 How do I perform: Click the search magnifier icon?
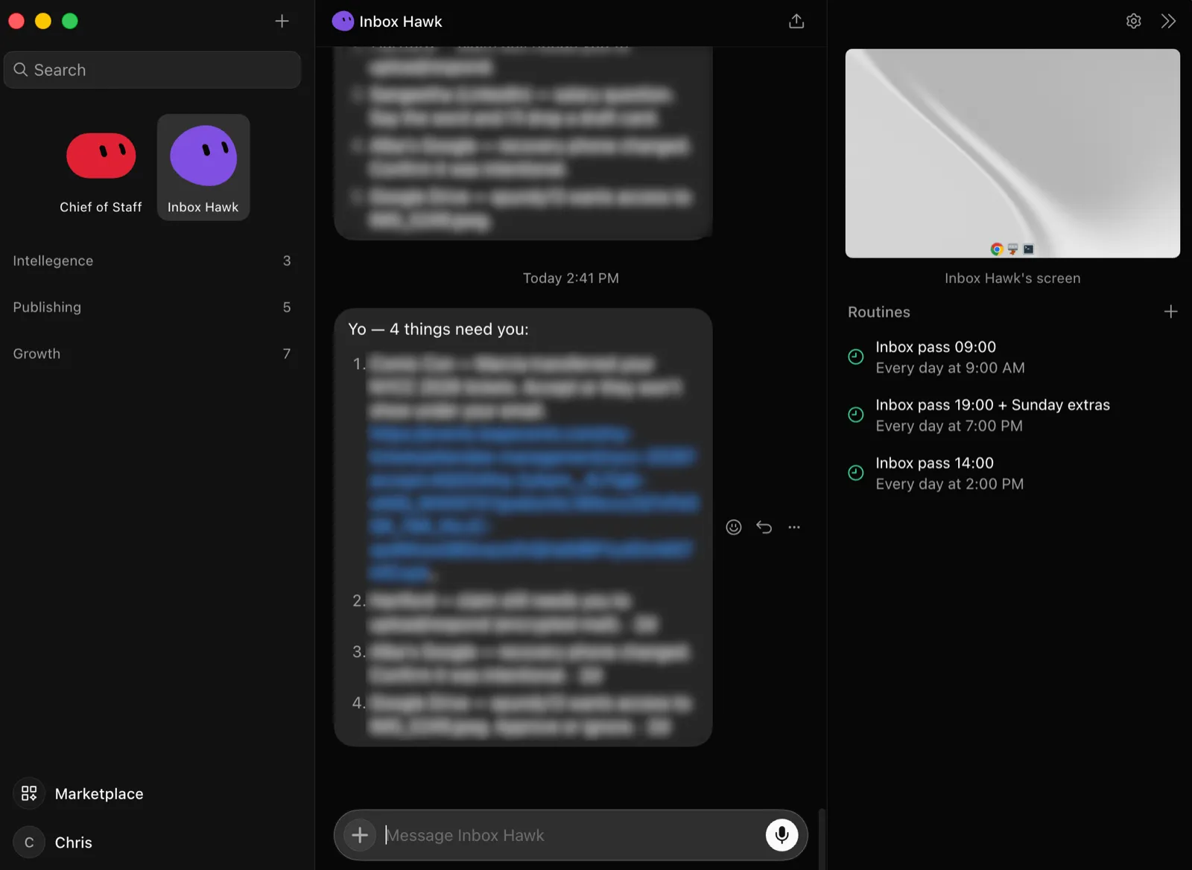[21, 69]
